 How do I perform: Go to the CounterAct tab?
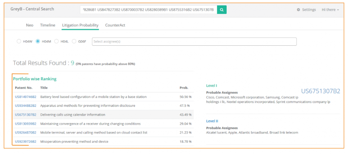115,25
